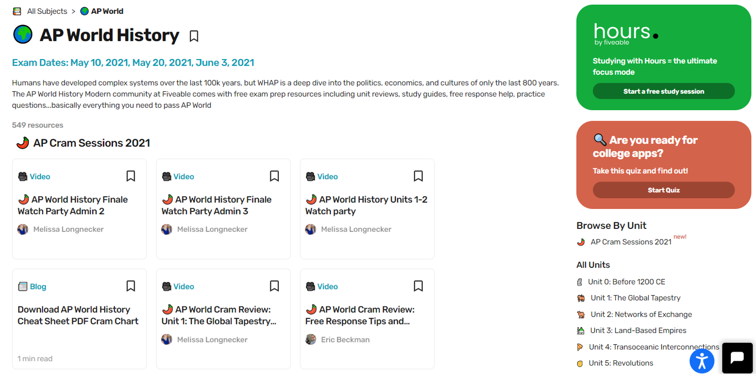756x374 pixels.
Task: Click the large globe icon beside the title
Action: (x=23, y=35)
